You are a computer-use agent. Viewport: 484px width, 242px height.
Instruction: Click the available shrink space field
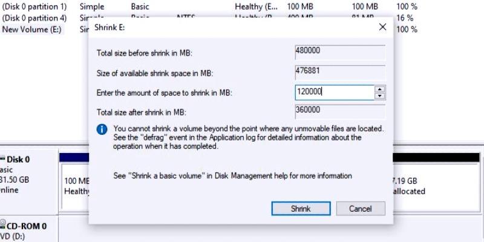coord(339,72)
